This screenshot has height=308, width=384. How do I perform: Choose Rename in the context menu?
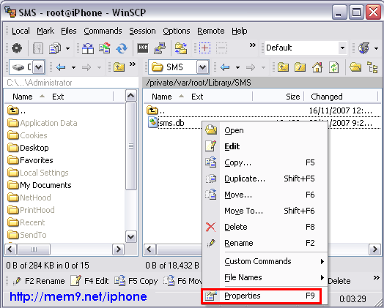point(265,243)
